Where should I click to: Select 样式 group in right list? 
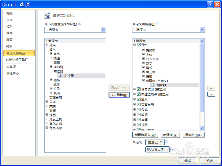tap(149, 68)
